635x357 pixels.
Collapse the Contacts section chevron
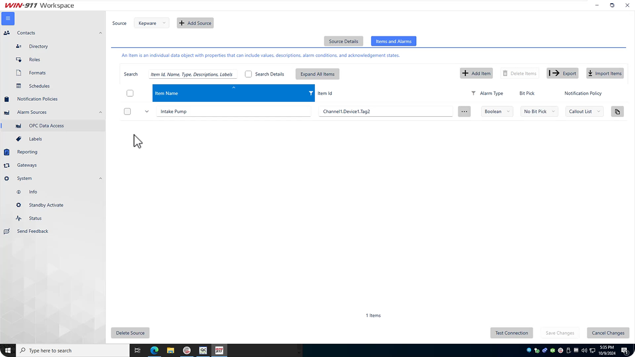(100, 33)
